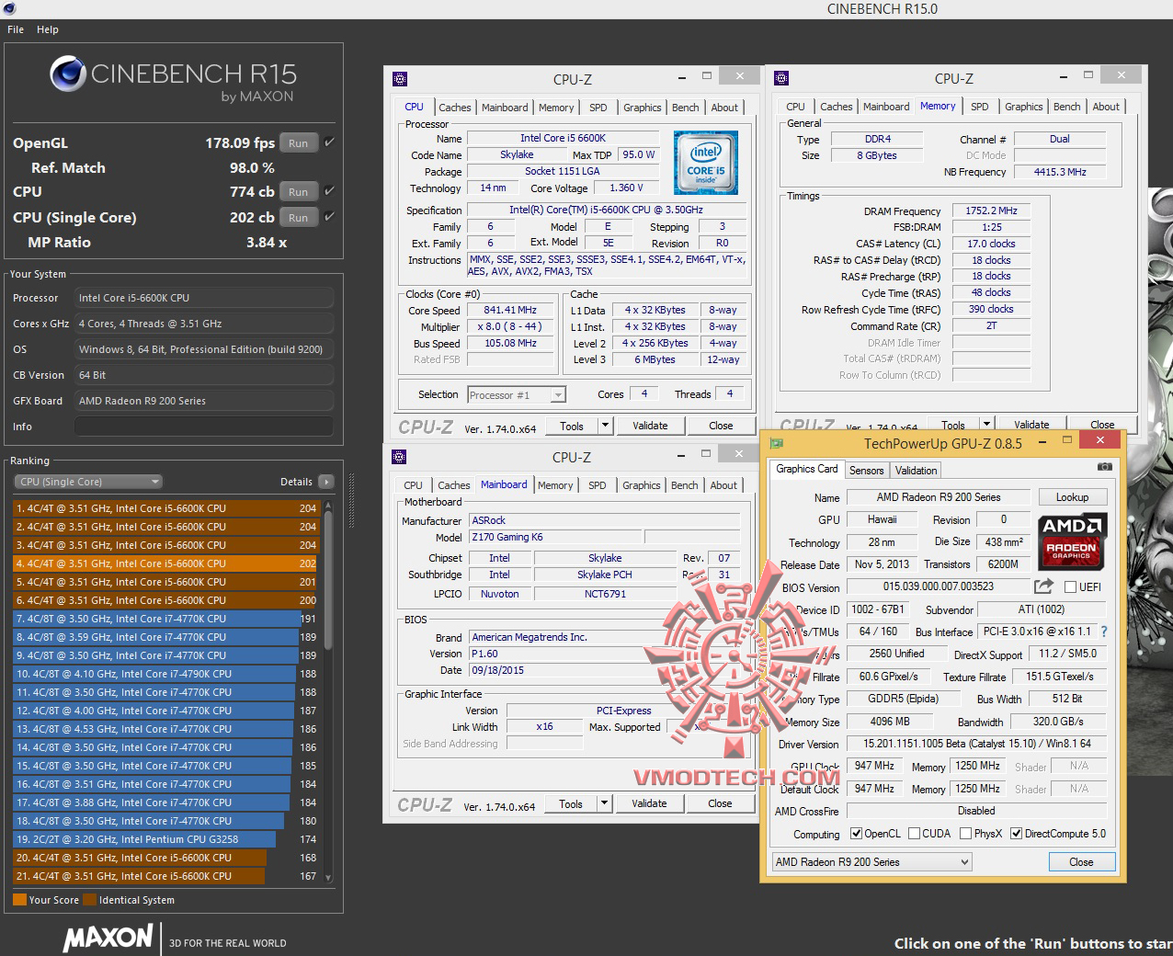The height and width of the screenshot is (956, 1173).
Task: Select ranking row 4 with score 202
Action: point(166,563)
